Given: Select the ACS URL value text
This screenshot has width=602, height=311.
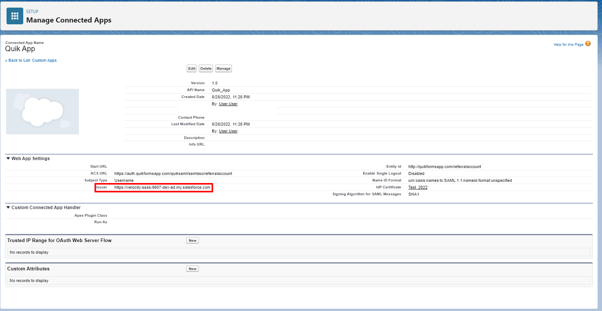Looking at the screenshot, I should [x=173, y=174].
